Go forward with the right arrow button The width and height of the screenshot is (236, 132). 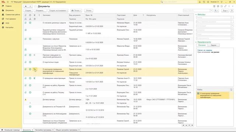pos(30,6)
